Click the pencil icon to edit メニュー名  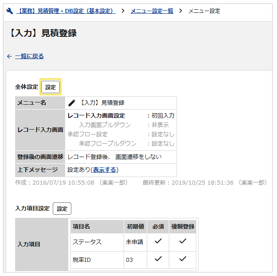click(x=72, y=103)
